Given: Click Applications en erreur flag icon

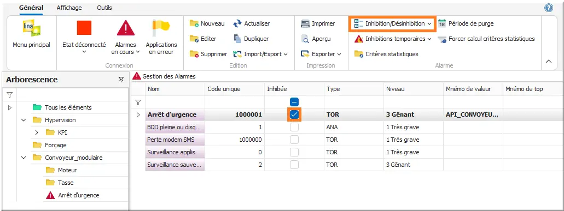Looking at the screenshot, I should (x=161, y=28).
